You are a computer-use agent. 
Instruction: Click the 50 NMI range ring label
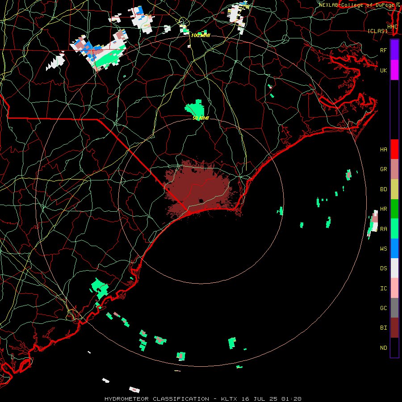click(201, 118)
